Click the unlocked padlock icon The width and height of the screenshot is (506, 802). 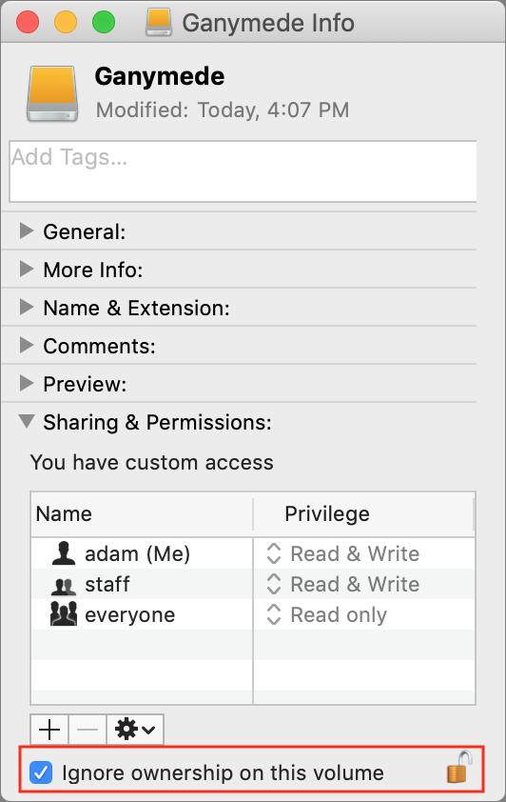(x=459, y=767)
